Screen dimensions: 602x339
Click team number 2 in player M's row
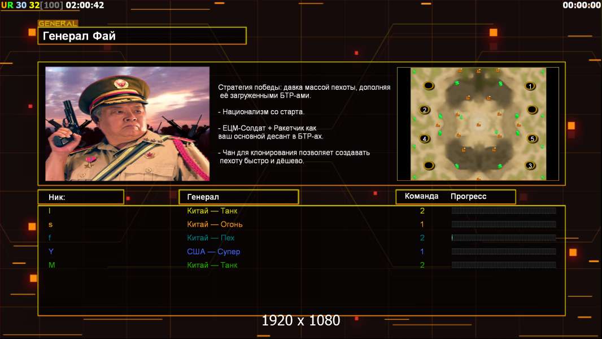(422, 265)
